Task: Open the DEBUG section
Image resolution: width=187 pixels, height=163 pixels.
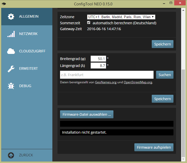Action: (x=27, y=86)
